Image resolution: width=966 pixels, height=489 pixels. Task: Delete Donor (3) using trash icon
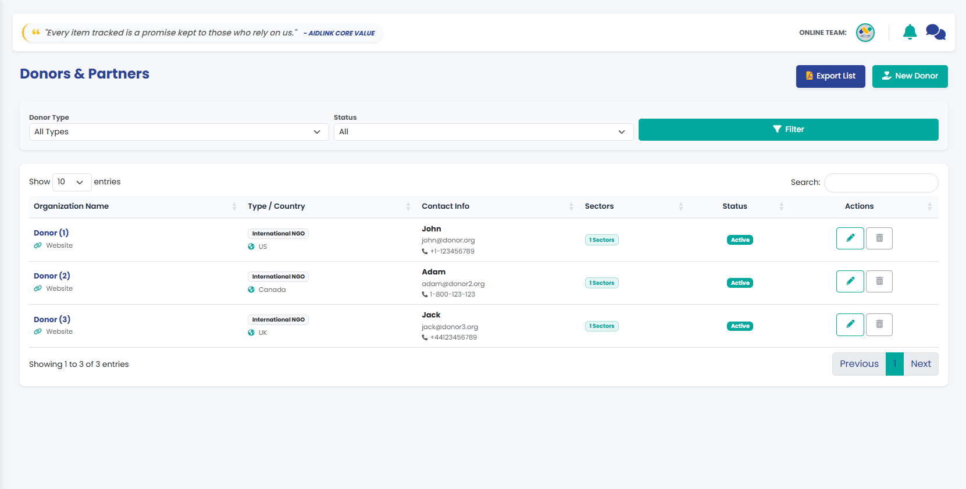(x=879, y=324)
